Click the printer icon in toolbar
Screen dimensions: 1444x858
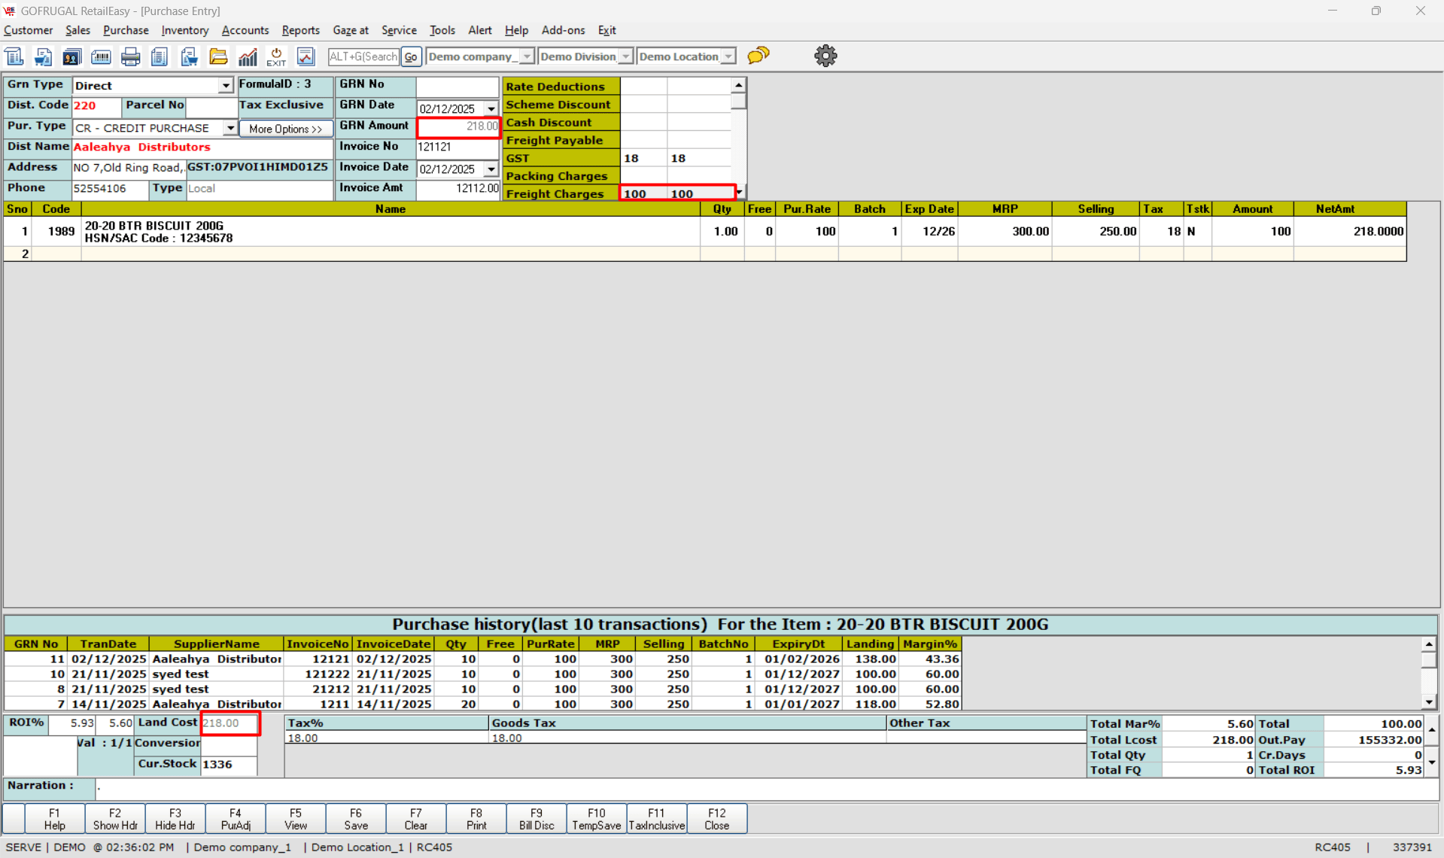pos(130,56)
